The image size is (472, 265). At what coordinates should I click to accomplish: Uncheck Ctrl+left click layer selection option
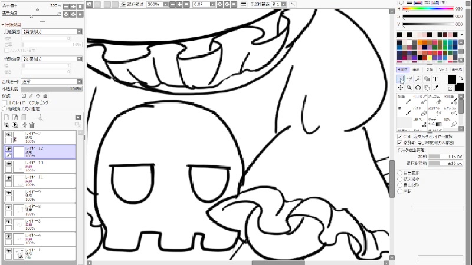point(400,136)
